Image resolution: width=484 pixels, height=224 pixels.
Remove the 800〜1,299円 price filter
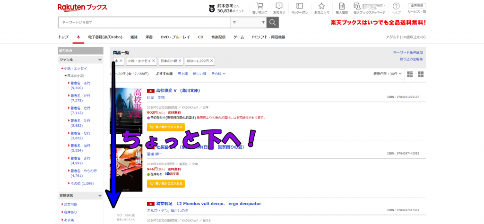(212, 61)
